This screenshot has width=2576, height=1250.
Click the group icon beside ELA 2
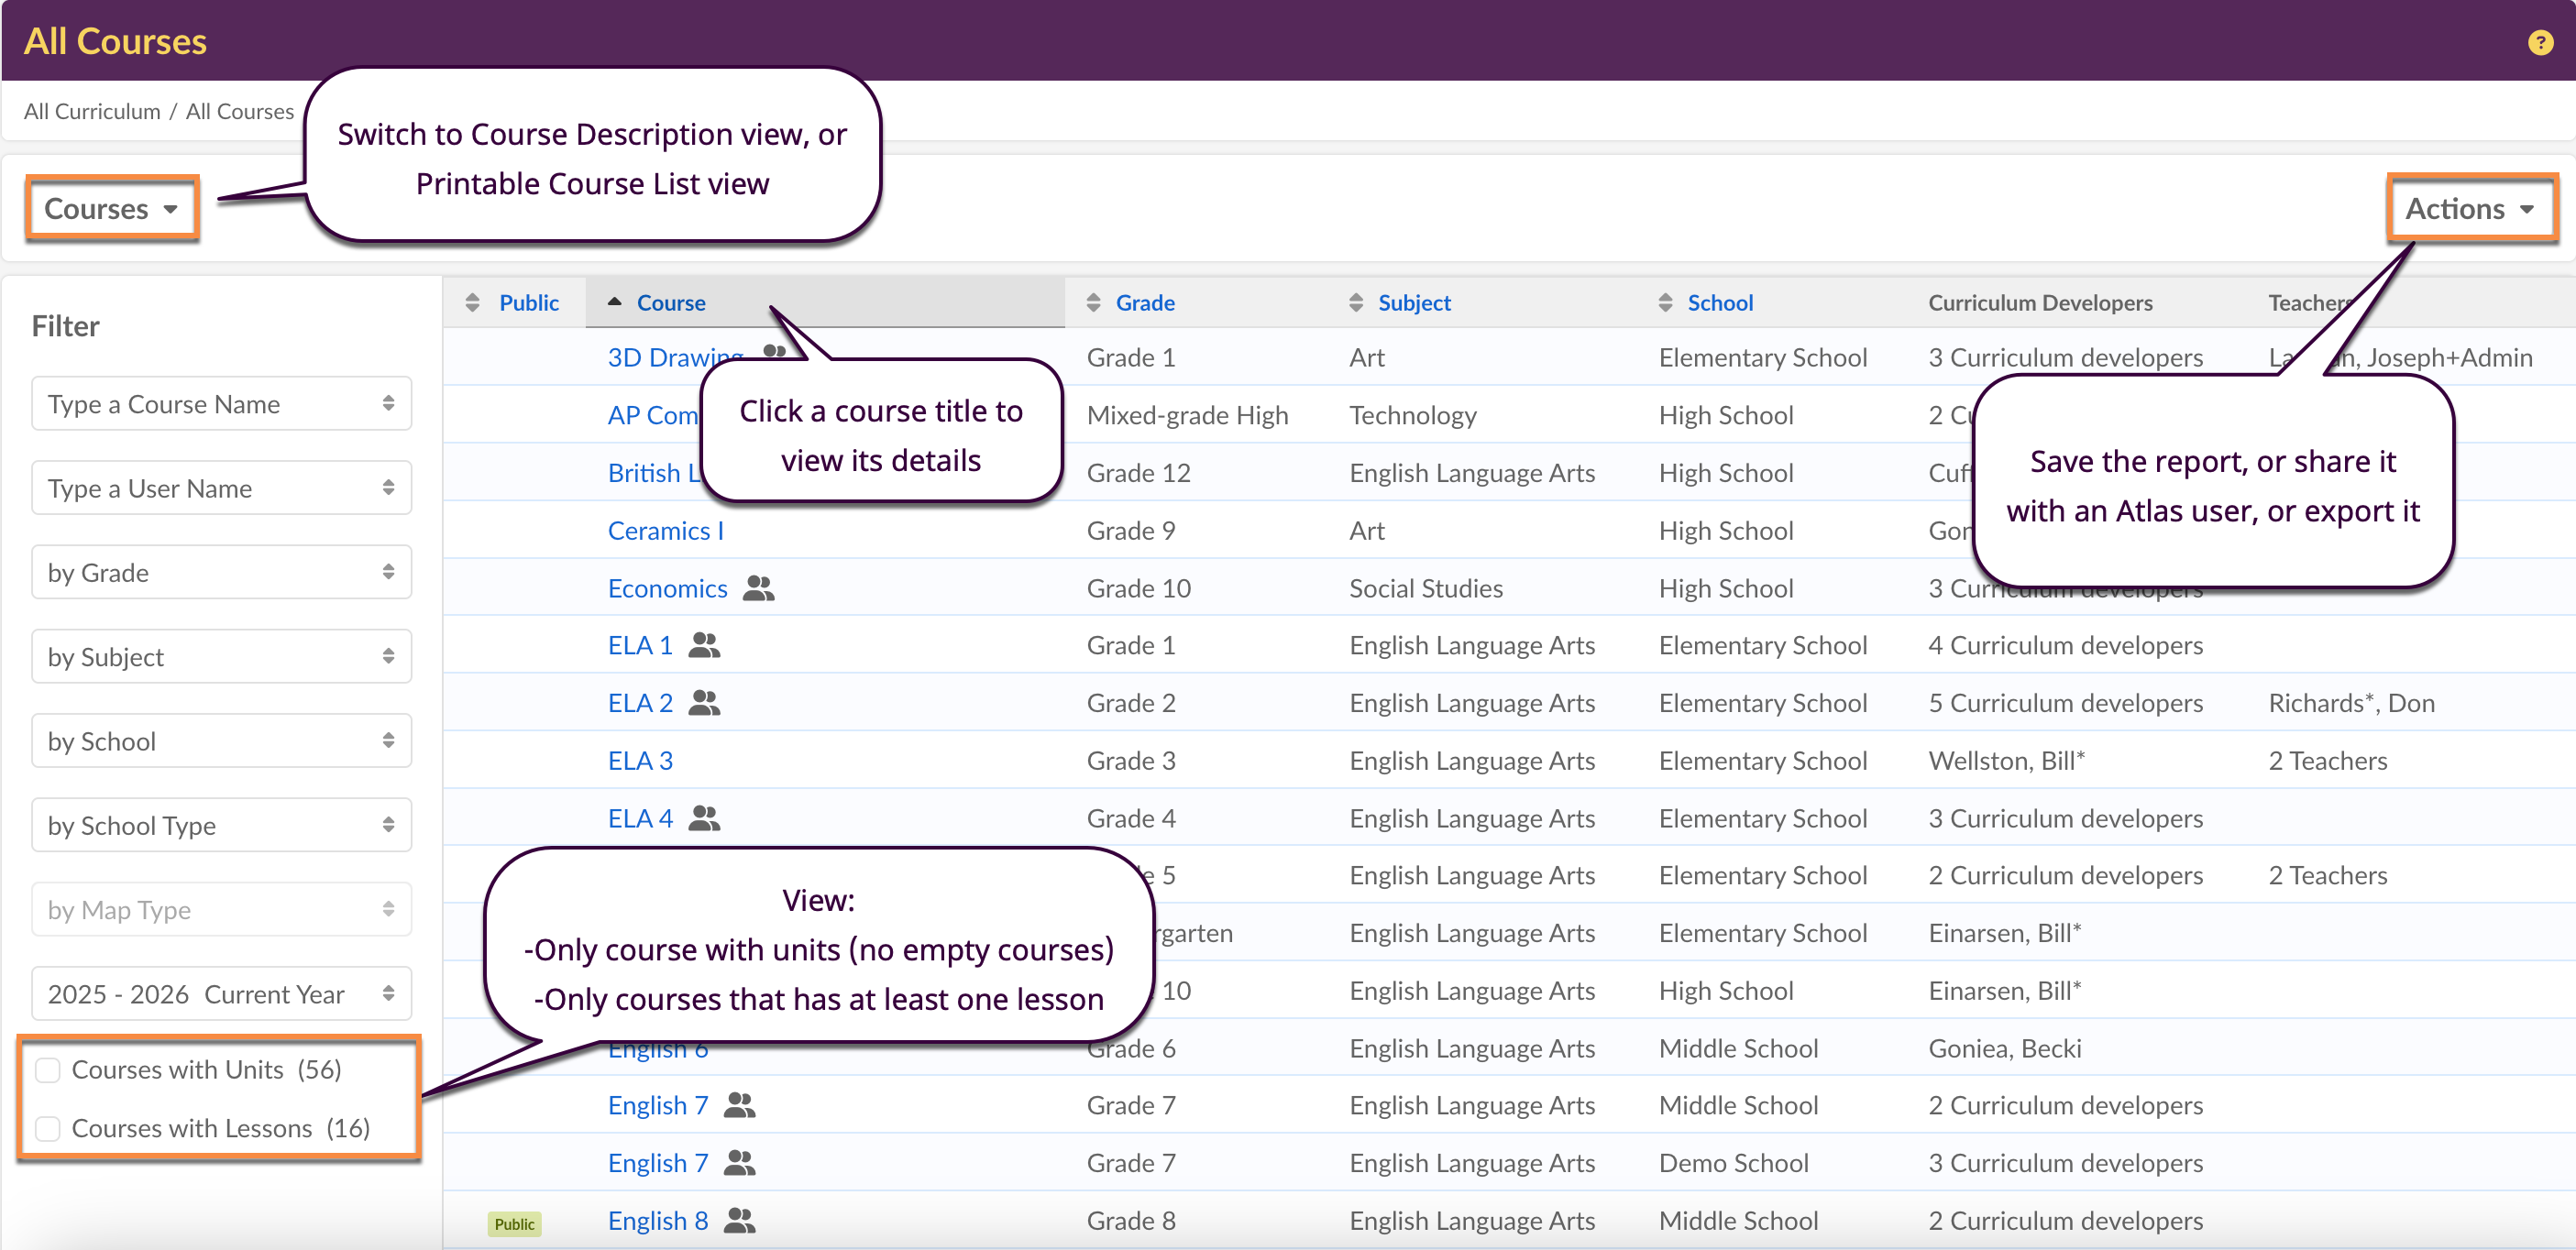704,703
